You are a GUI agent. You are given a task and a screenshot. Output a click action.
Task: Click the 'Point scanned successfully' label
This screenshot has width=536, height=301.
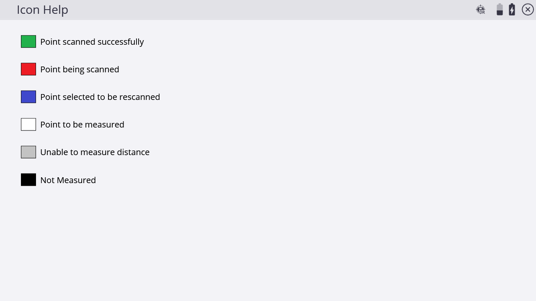tap(92, 42)
